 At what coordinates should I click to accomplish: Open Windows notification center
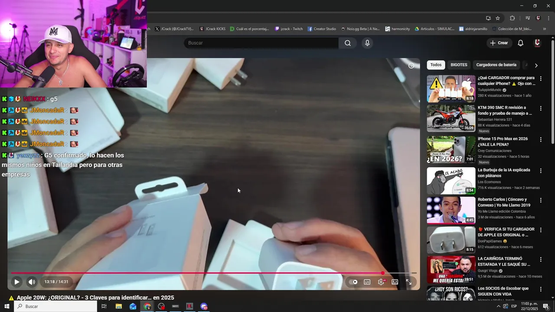(546, 306)
